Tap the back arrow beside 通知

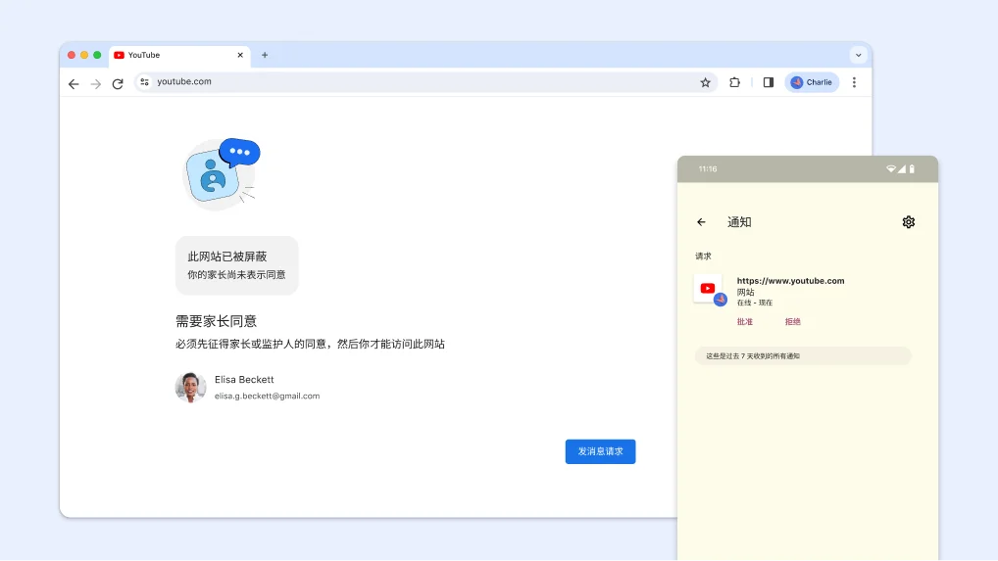coord(701,221)
